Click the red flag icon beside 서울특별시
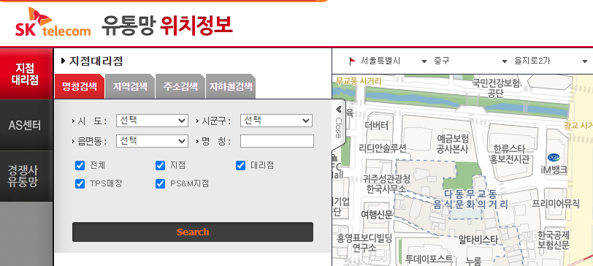The width and height of the screenshot is (593, 266). pyautogui.click(x=353, y=61)
